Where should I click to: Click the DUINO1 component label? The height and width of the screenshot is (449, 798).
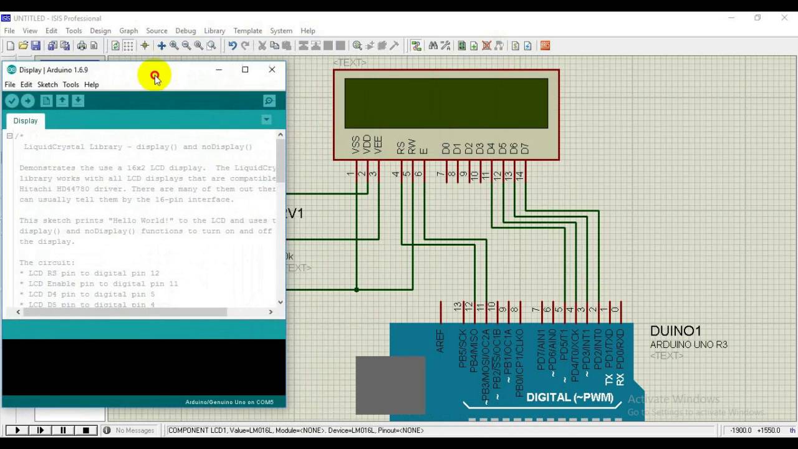(676, 331)
